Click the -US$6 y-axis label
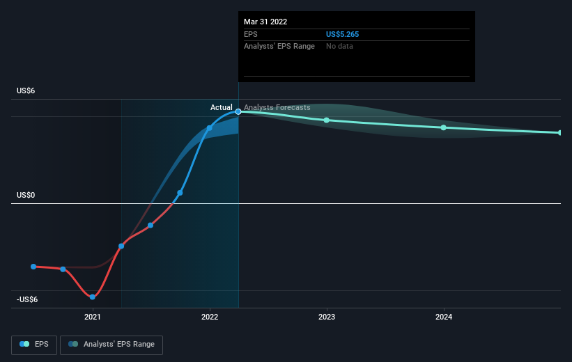The height and width of the screenshot is (362, 572). click(x=27, y=299)
